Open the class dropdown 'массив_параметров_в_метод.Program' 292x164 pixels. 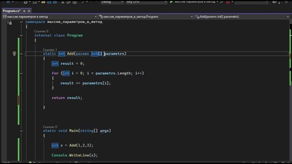(x=146, y=17)
